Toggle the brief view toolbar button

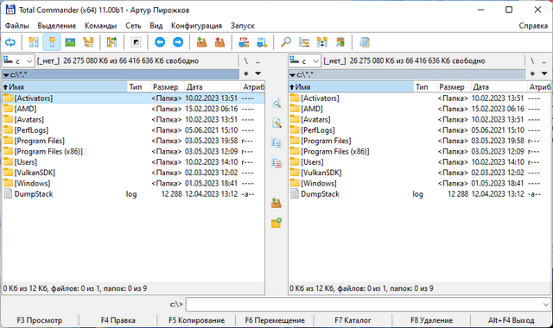[34, 42]
